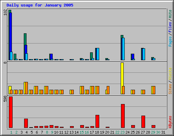
Task: Click day 12 on the x-axis
Action: [x=66, y=132]
